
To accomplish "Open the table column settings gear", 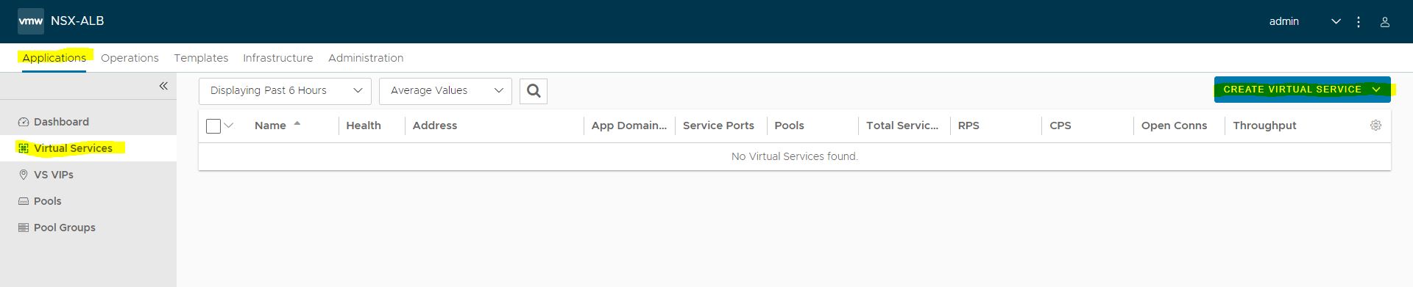I will point(1375,126).
